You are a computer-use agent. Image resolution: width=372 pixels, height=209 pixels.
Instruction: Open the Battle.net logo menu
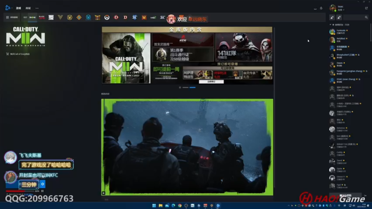click(8, 8)
